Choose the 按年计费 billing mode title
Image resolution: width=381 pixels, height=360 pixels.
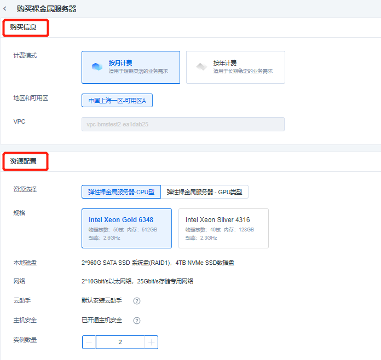point(224,63)
